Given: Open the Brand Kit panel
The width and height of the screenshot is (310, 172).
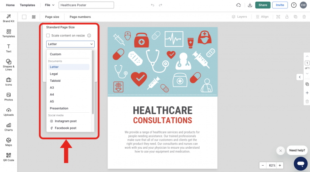Looking at the screenshot, I should click(8, 17).
